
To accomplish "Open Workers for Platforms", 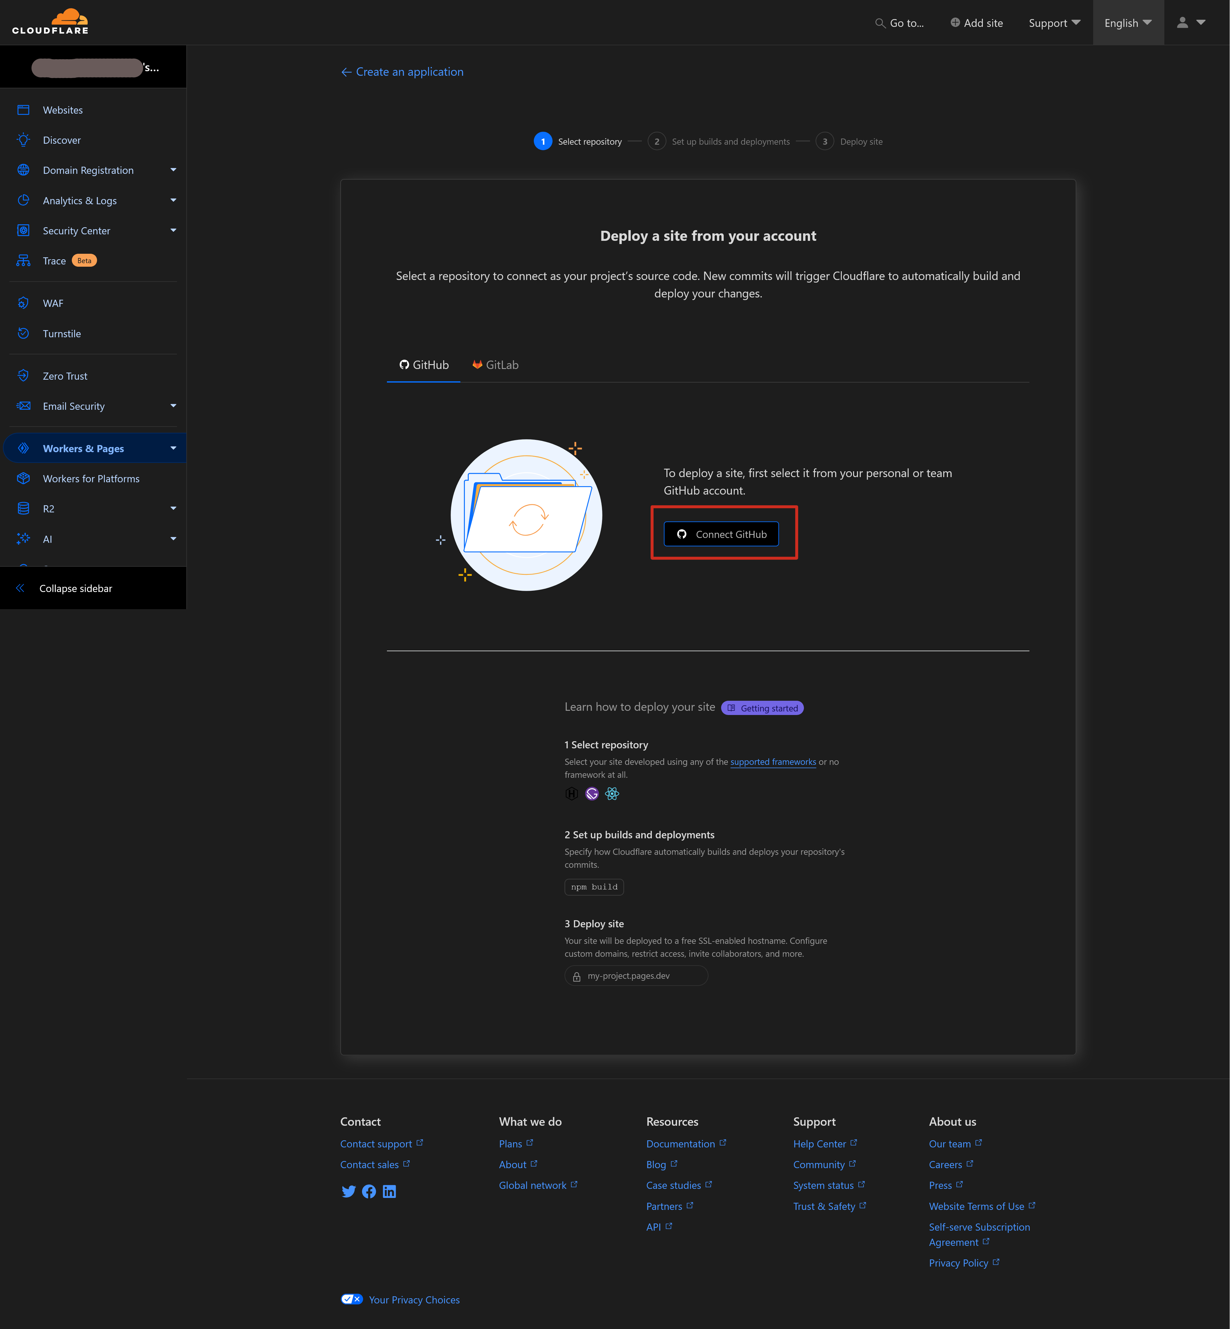I will pos(91,478).
